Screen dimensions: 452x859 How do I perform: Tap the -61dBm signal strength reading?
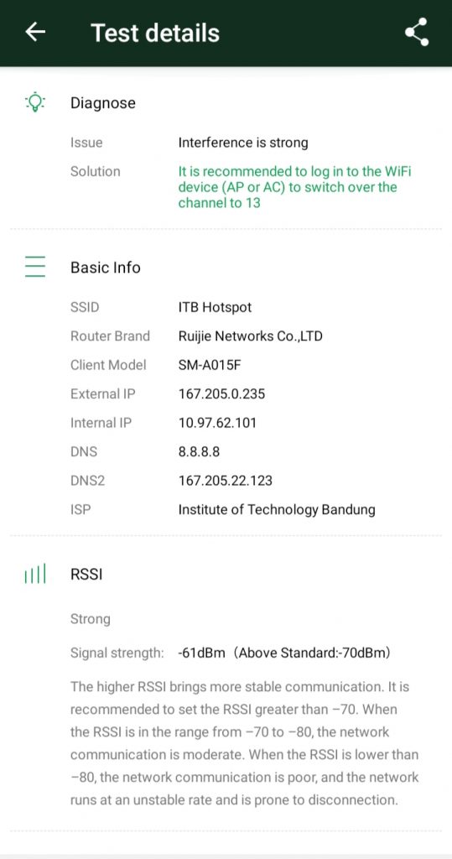click(201, 653)
